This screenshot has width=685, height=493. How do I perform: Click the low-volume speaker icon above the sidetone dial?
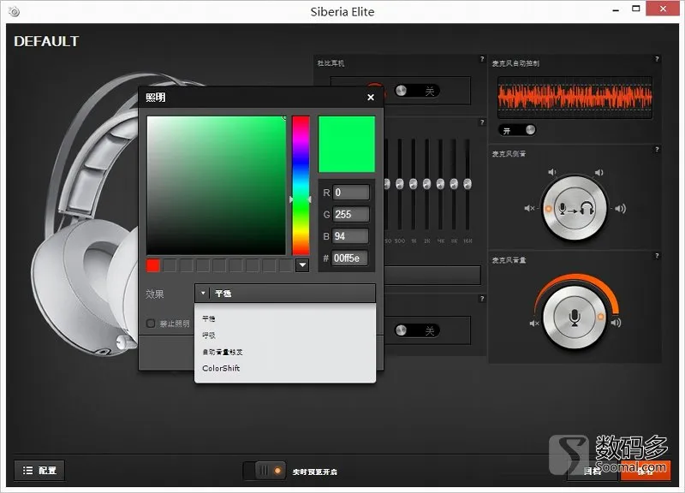[x=552, y=172]
